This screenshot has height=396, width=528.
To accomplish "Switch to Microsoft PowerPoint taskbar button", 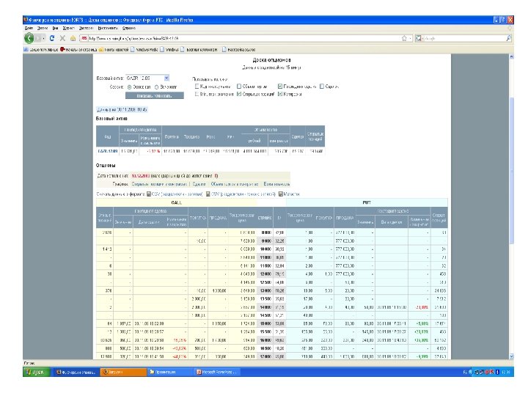I will [x=217, y=372].
